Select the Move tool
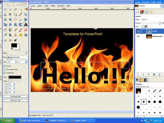 pyautogui.click(x=10, y=20)
